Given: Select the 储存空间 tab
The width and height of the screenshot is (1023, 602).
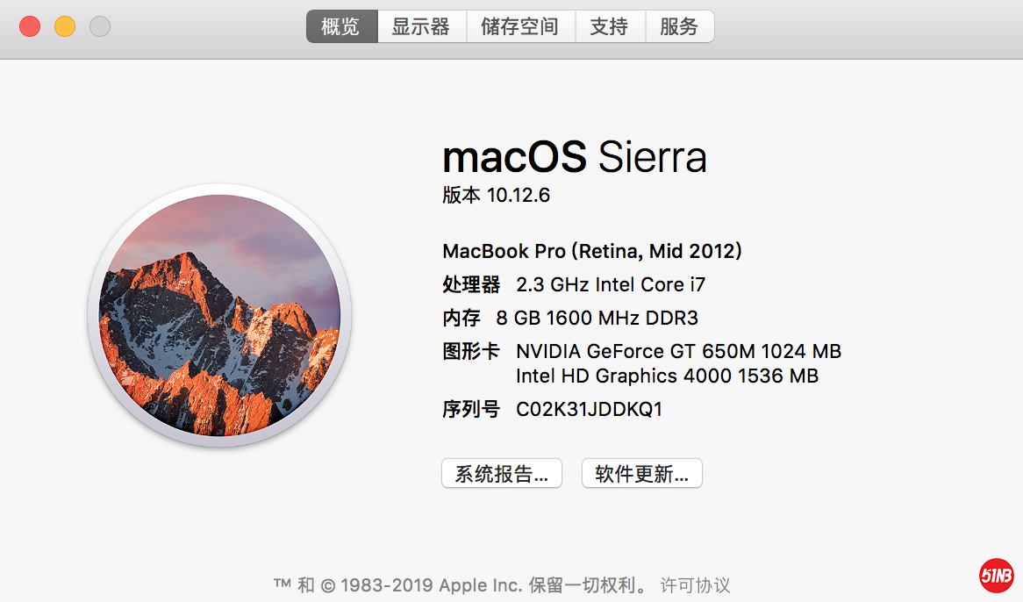Looking at the screenshot, I should point(519,27).
